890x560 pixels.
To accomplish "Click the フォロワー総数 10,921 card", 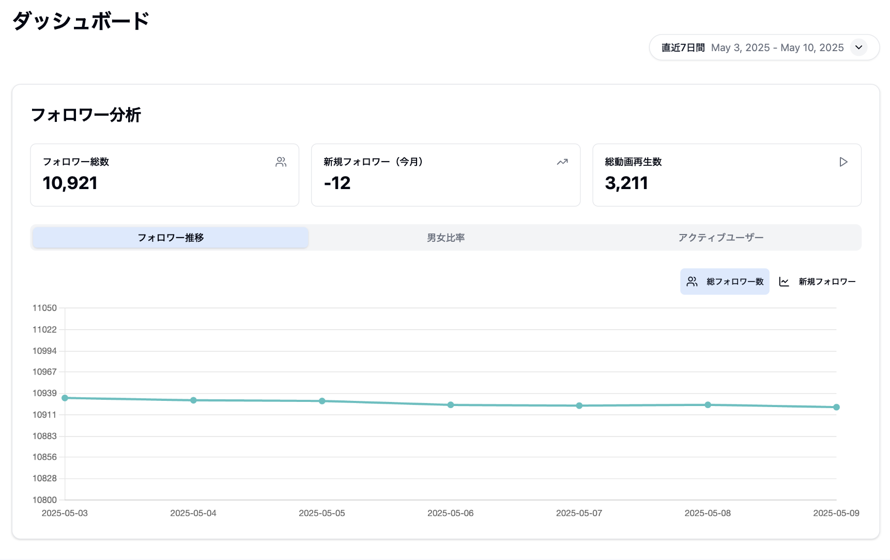I will pyautogui.click(x=164, y=175).
